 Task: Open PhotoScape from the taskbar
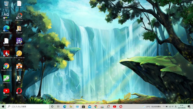pyautogui.click(x=108, y=106)
